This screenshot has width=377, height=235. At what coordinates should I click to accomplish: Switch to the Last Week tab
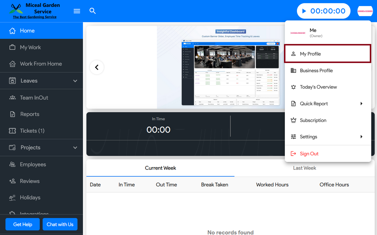pos(304,168)
